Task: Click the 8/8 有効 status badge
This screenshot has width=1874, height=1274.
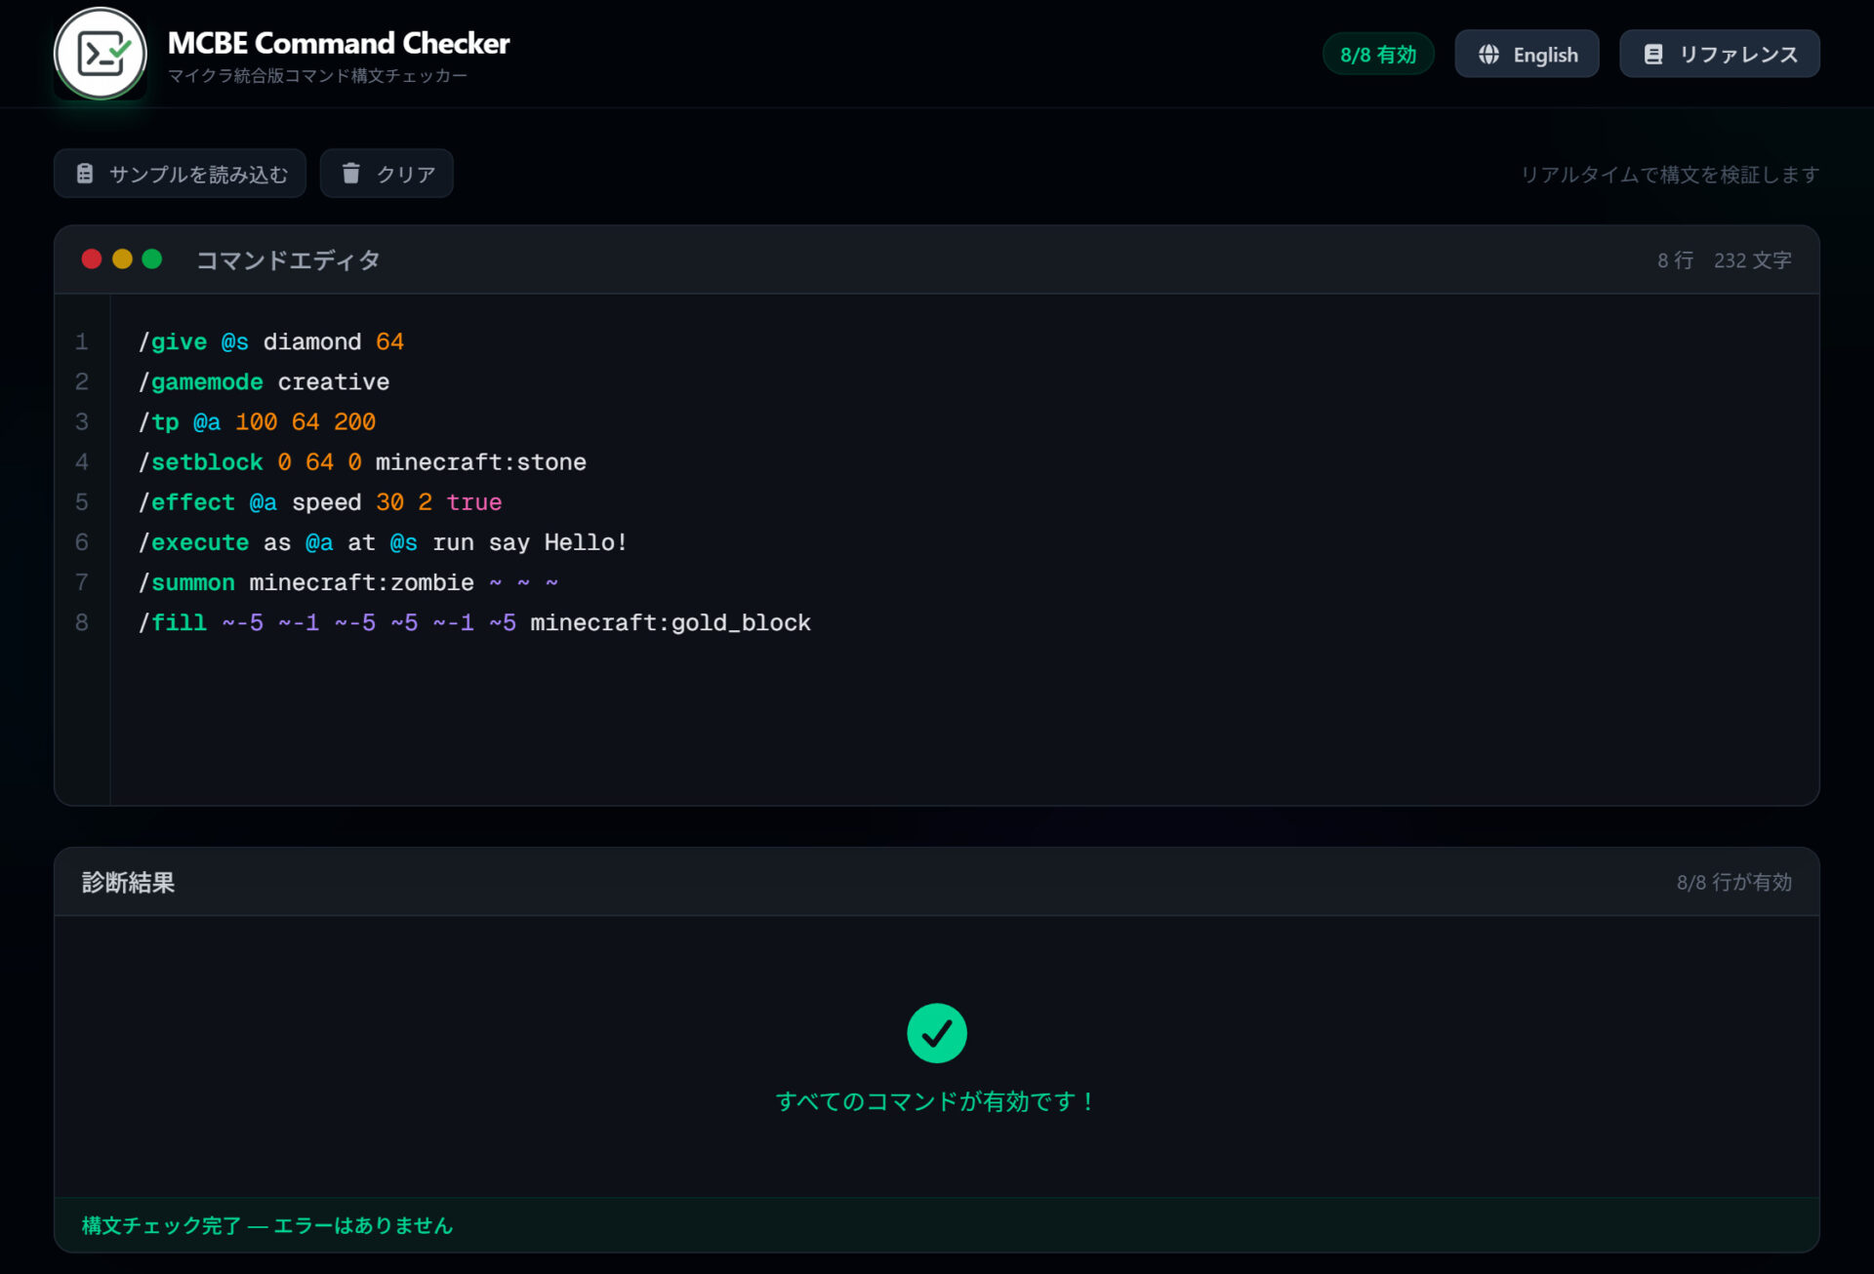Action: pos(1378,54)
